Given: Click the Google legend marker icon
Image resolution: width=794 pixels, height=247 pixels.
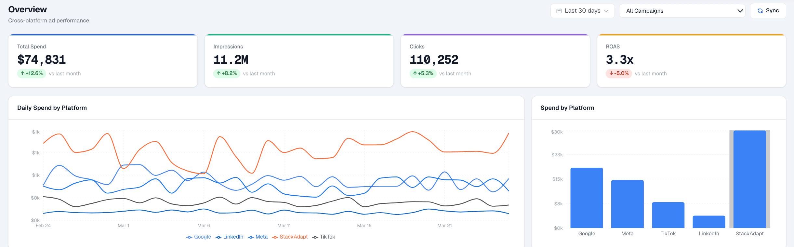Looking at the screenshot, I should (189, 237).
